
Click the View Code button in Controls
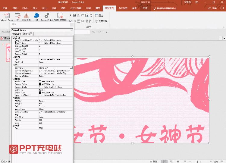(101, 21)
